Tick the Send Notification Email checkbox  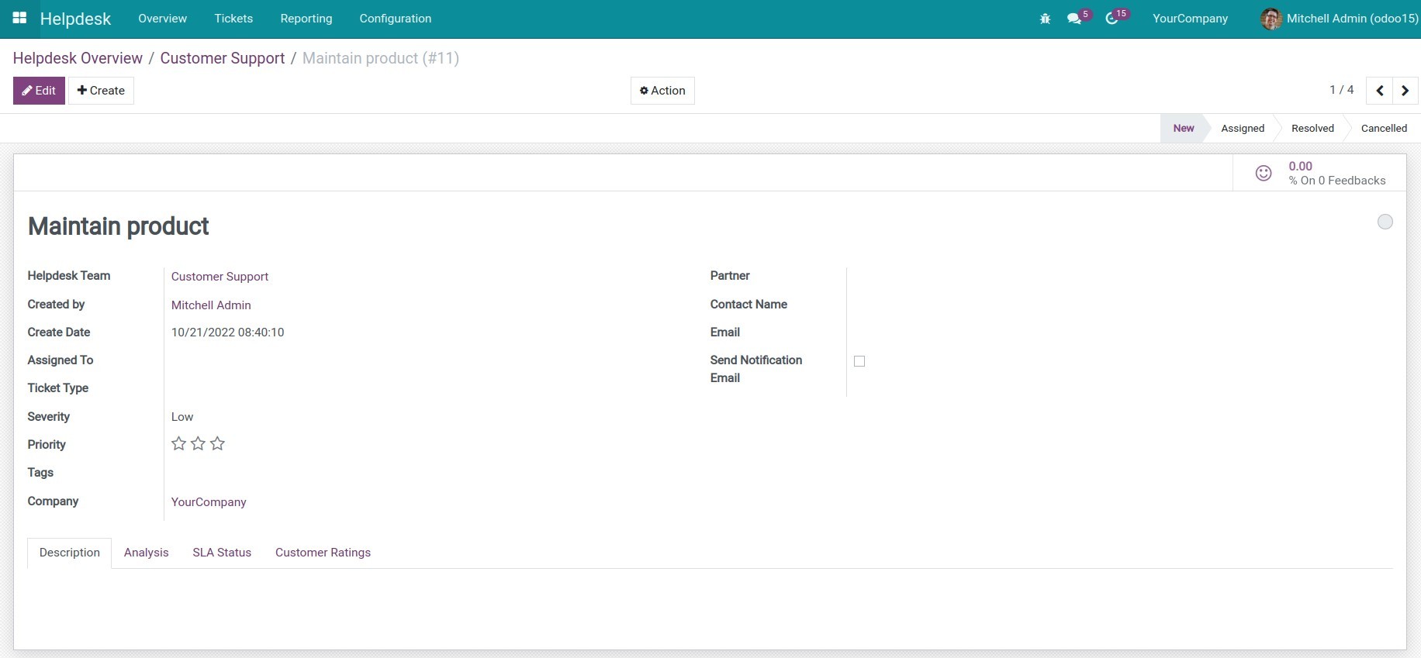(859, 361)
